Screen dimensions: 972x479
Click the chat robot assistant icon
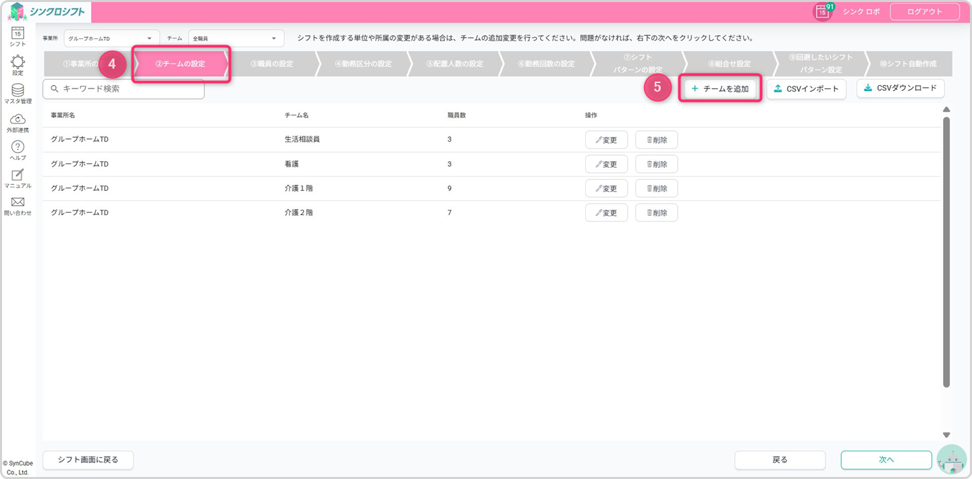click(952, 461)
